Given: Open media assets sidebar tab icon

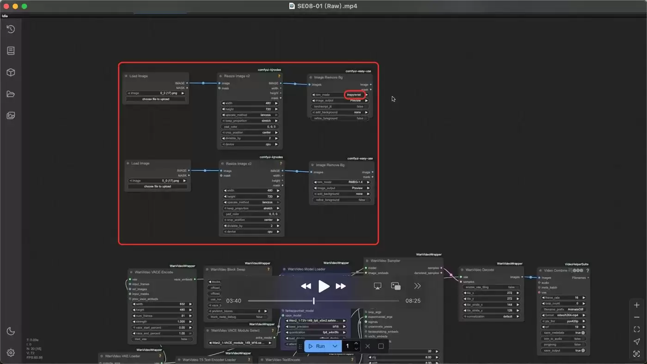Looking at the screenshot, I should coord(11,115).
